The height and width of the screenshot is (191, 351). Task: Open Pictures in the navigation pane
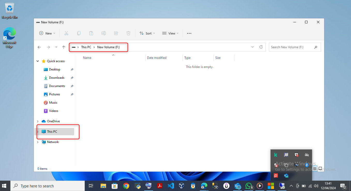point(55,94)
